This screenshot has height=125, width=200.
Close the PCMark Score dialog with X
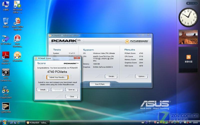77,58
